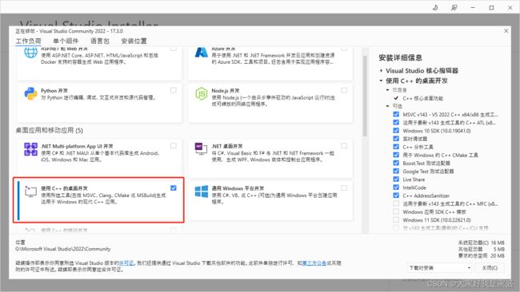
Task: Uncheck C++ CMake tools for Windows
Action: click(x=396, y=155)
